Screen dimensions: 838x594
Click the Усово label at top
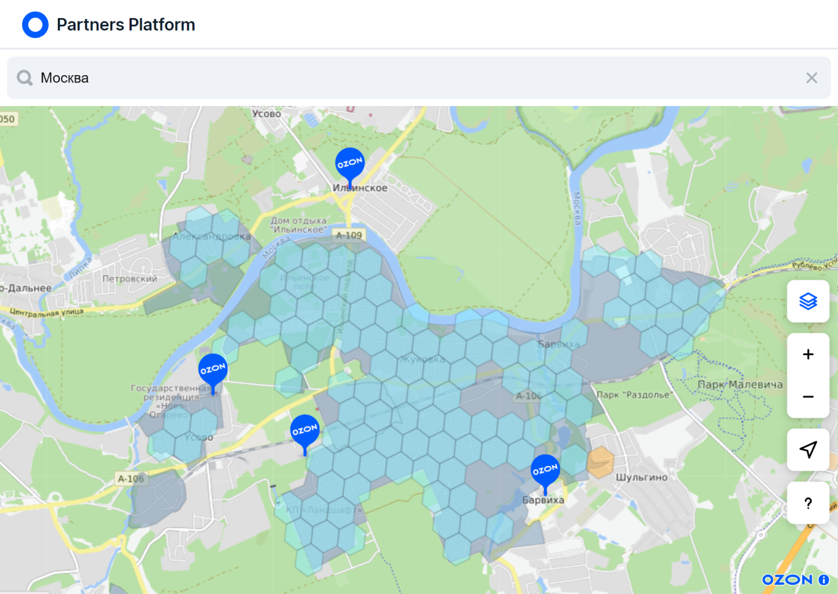click(x=266, y=113)
